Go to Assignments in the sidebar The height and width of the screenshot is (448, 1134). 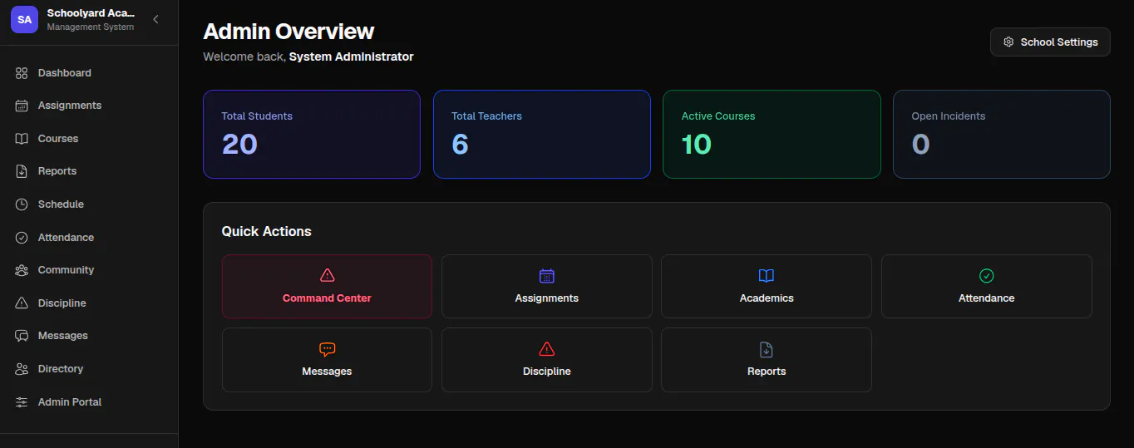(x=89, y=106)
